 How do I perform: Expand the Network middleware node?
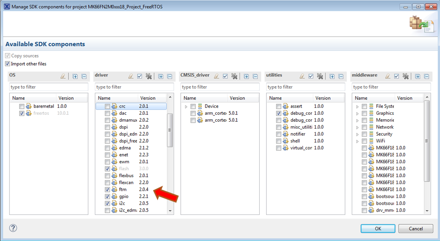(357, 127)
